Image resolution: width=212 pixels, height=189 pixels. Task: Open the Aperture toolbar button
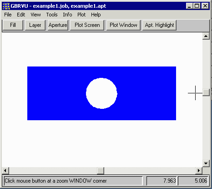(x=58, y=25)
